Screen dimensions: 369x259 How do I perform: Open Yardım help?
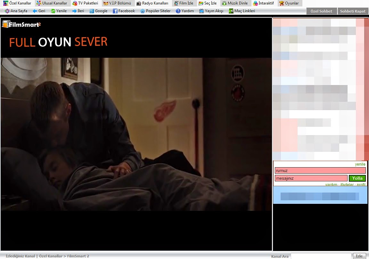pos(185,11)
